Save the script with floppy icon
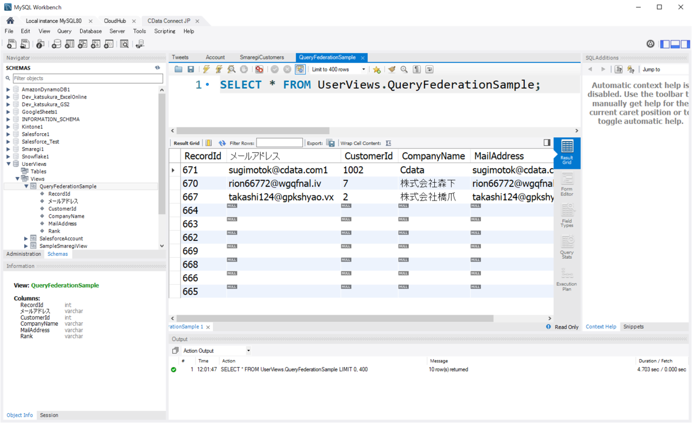 (191, 69)
